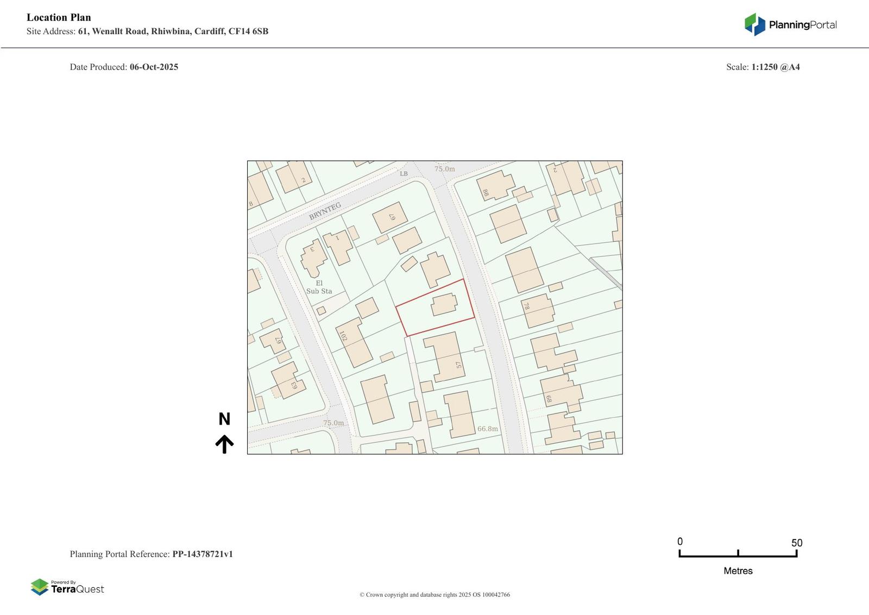The height and width of the screenshot is (615, 869).
Task: Click the LB letter box label
Action: 404,174
